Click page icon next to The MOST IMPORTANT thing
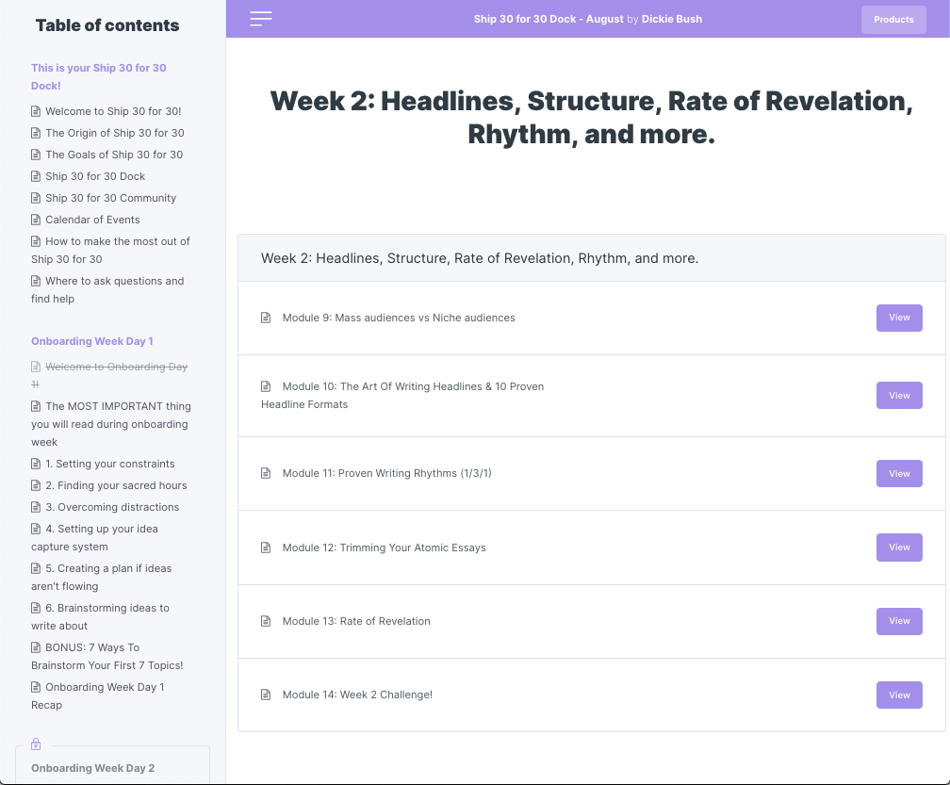Image resolution: width=950 pixels, height=785 pixels. 36,406
